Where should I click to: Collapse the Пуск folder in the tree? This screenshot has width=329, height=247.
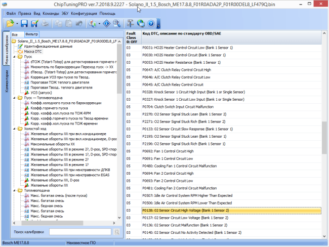point(15,57)
